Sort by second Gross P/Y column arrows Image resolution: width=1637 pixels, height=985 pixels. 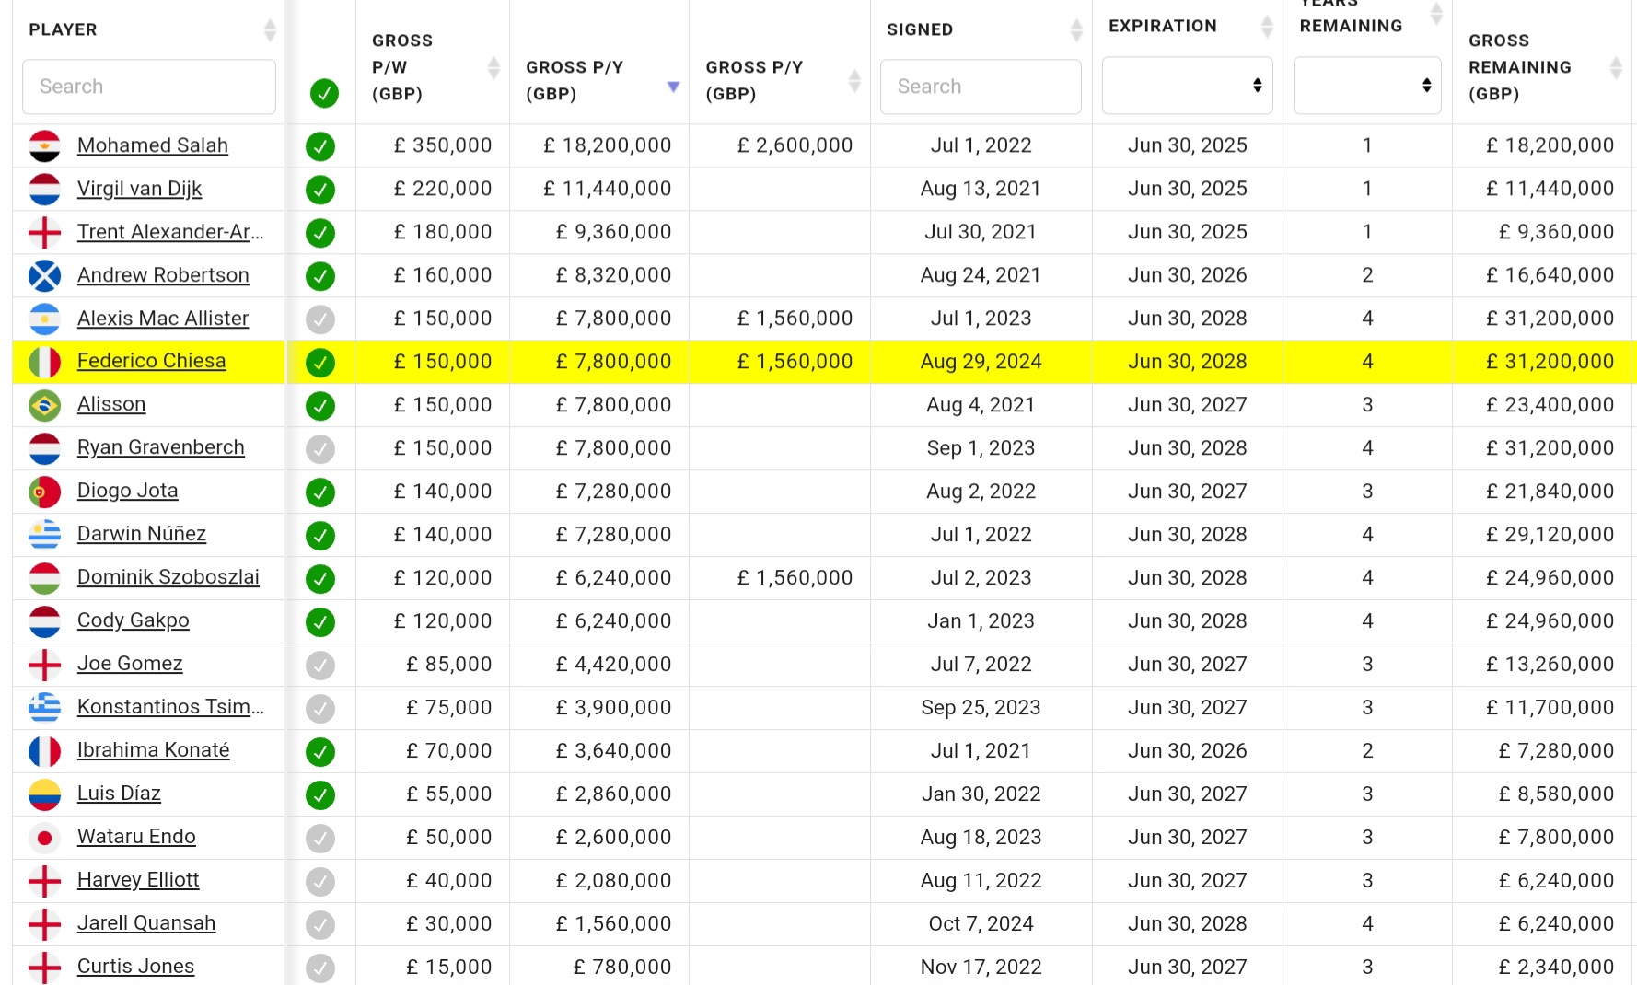(x=854, y=81)
